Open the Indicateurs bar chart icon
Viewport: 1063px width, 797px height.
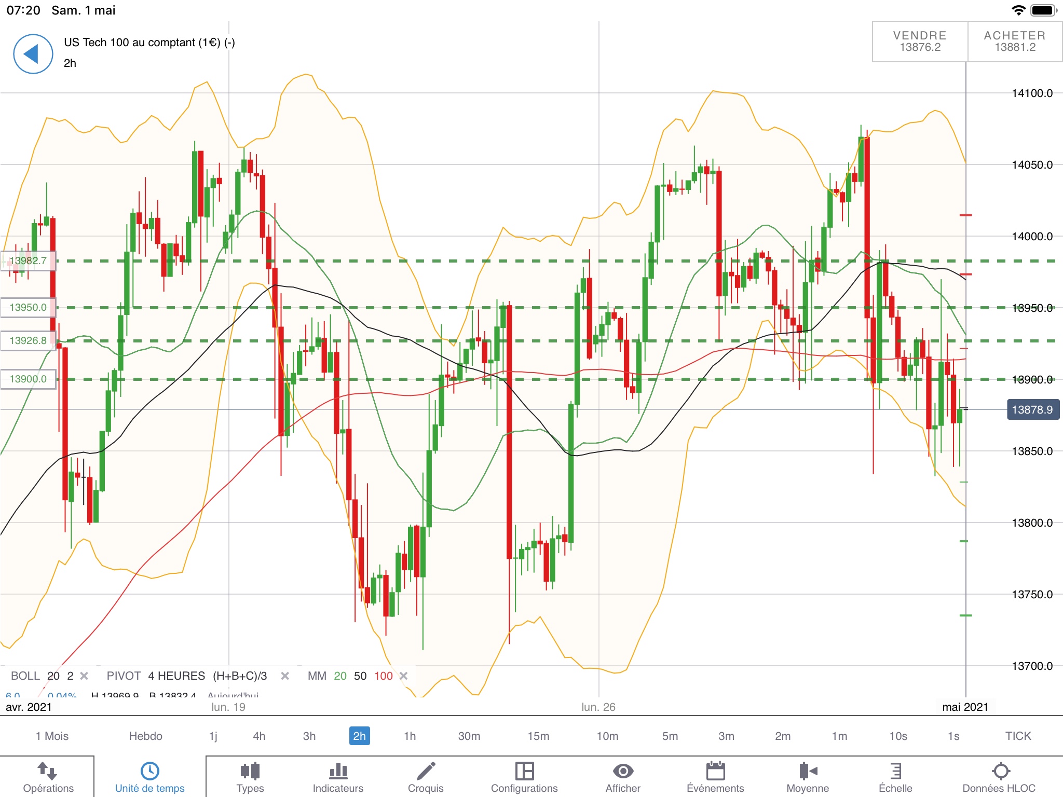click(338, 771)
